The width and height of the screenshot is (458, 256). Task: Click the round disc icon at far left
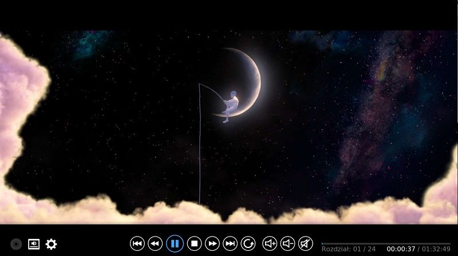pos(16,244)
